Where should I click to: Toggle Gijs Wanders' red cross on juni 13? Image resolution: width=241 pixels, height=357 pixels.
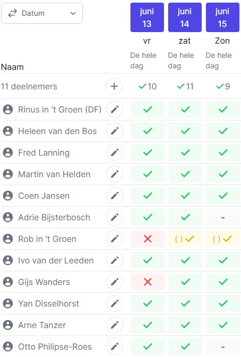pos(148,282)
